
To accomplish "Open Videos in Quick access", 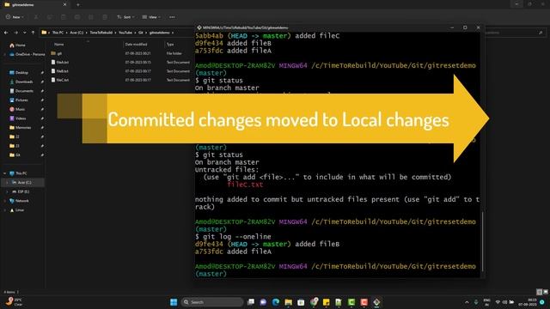I will click(x=17, y=118).
